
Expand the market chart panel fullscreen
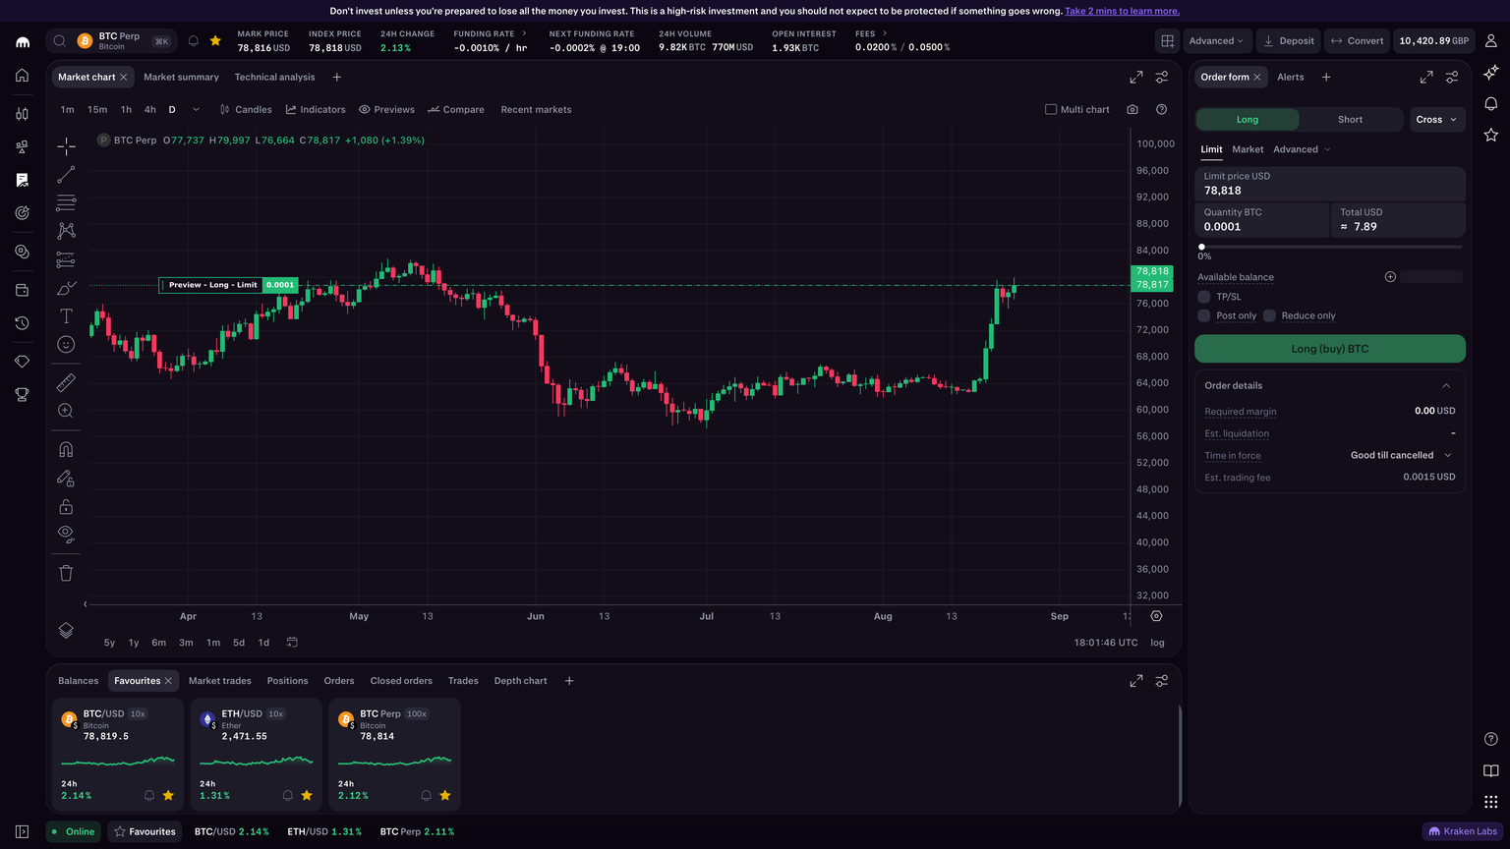[x=1135, y=77]
